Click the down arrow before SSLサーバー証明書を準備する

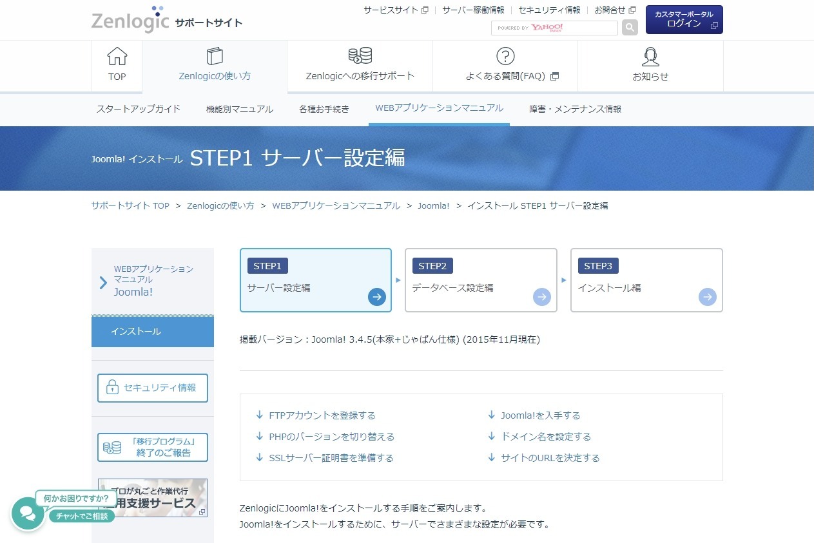tap(260, 457)
